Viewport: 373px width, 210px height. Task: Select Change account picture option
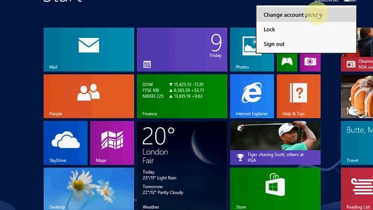(306, 15)
